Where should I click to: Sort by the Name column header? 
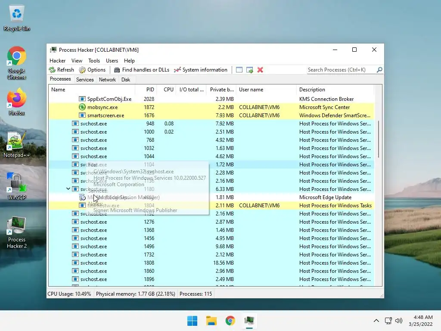[x=92, y=90]
